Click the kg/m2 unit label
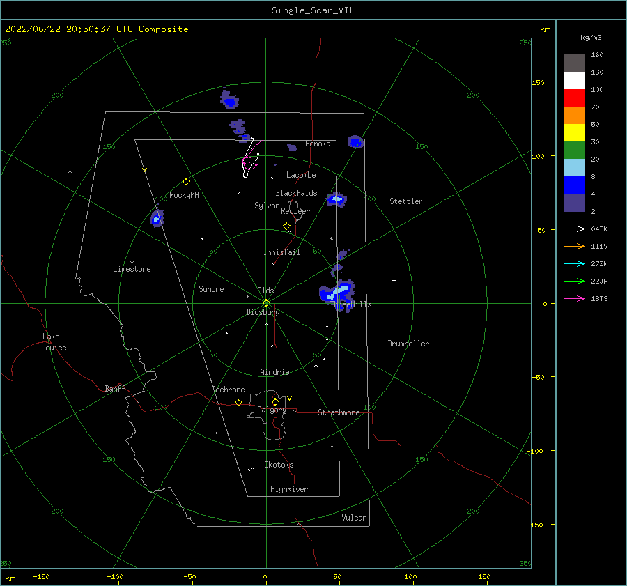The width and height of the screenshot is (627, 586). 591,38
